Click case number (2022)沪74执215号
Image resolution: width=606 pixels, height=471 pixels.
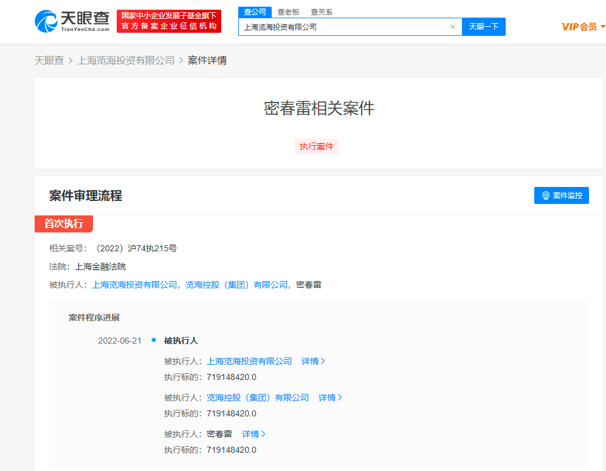tap(134, 248)
